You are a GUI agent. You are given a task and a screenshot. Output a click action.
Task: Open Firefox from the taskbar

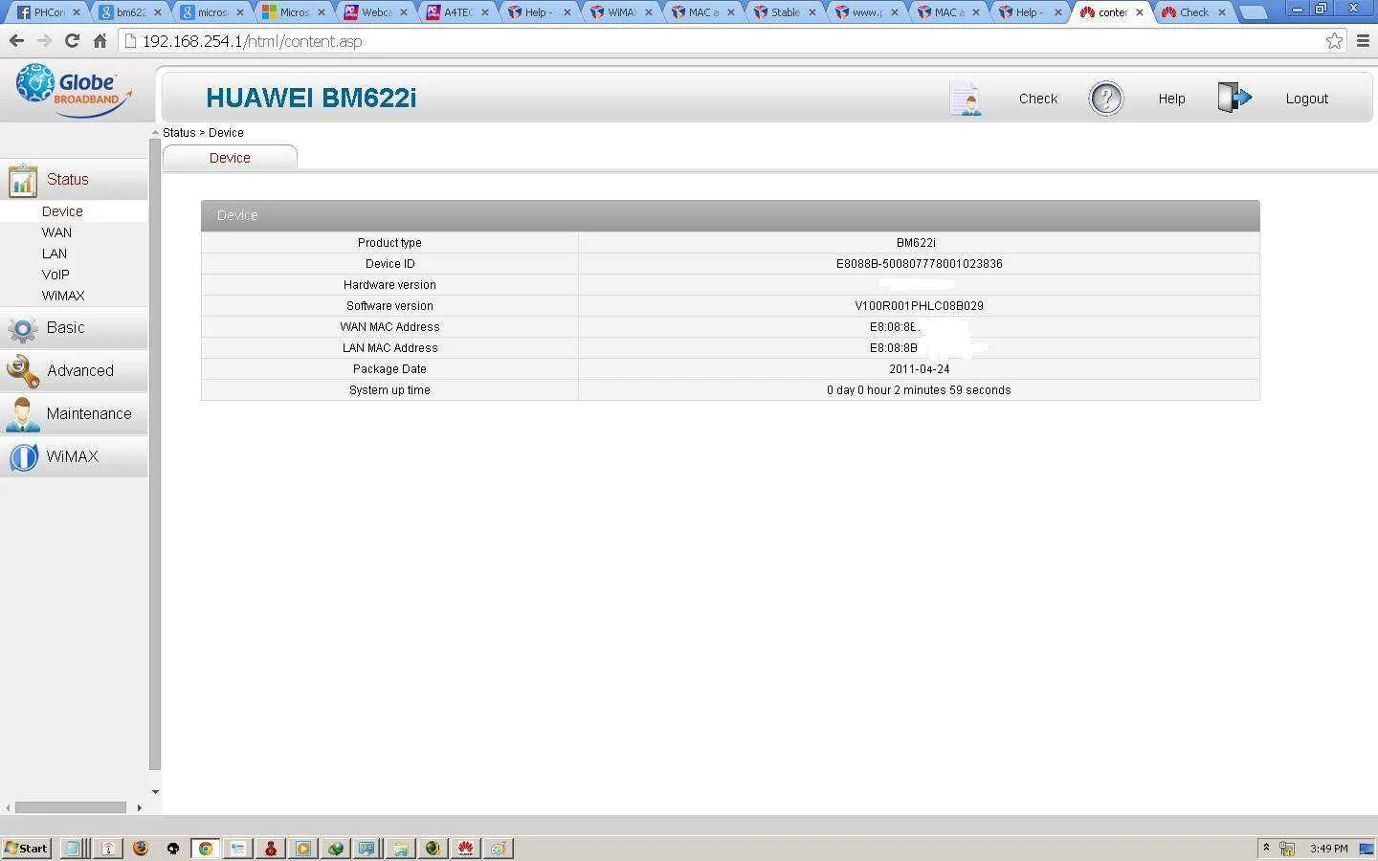tap(141, 848)
